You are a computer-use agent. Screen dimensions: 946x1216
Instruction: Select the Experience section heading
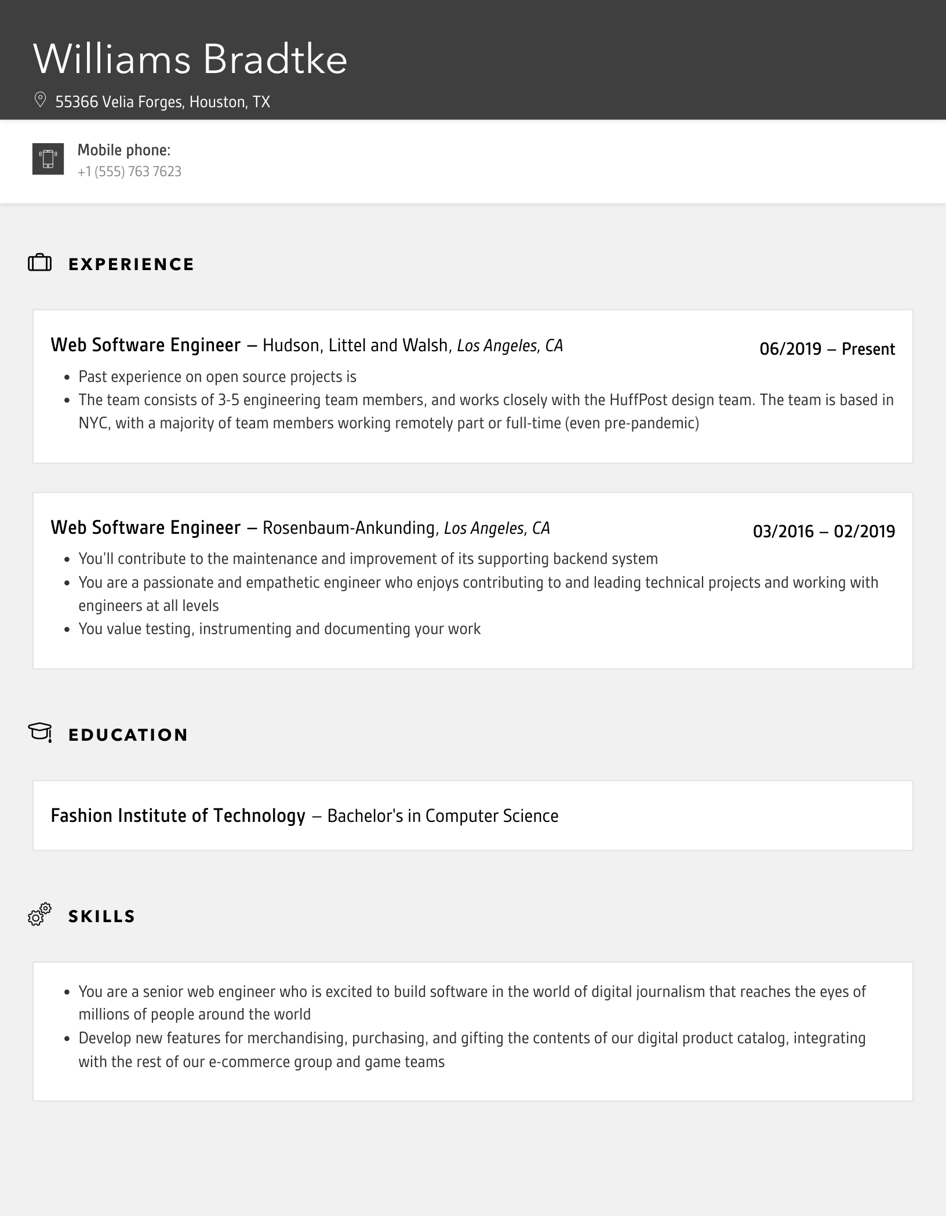coord(131,264)
